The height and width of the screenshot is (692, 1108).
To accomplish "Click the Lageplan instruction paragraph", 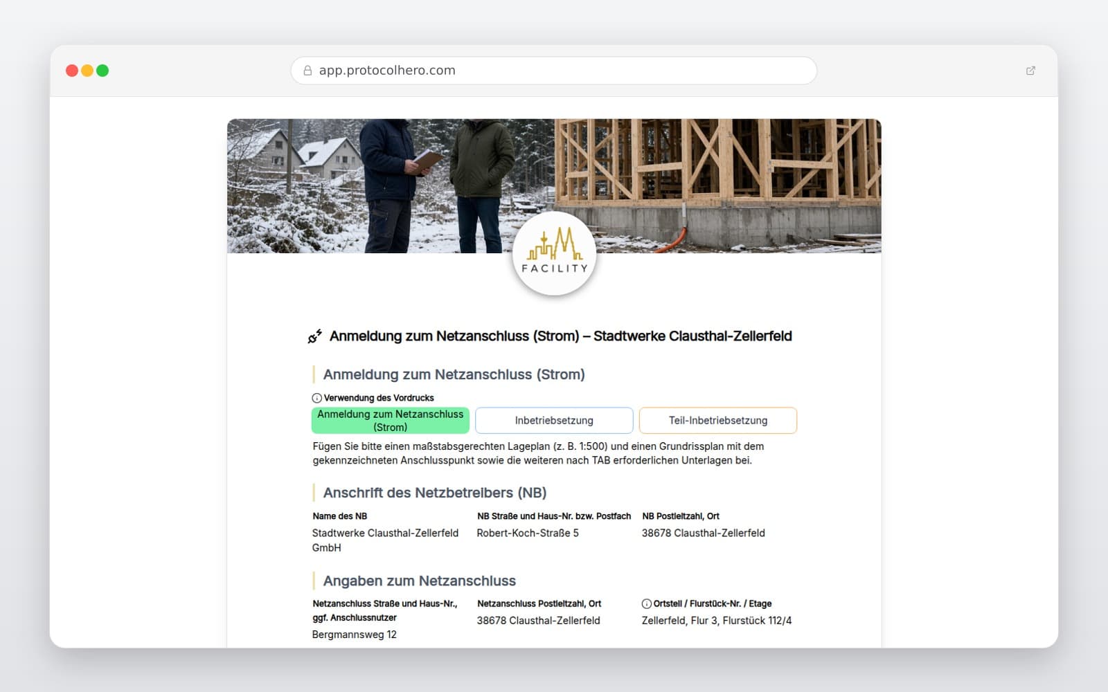I will pos(539,453).
